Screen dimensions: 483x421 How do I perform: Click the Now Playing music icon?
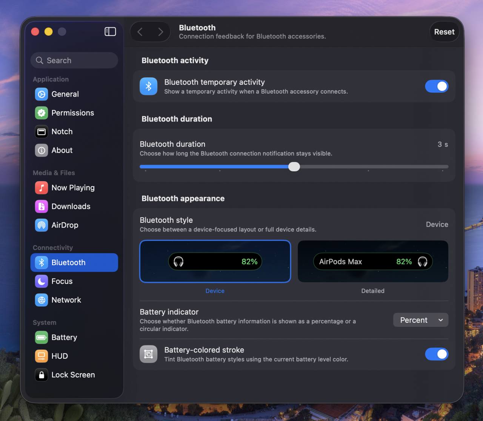pos(42,188)
